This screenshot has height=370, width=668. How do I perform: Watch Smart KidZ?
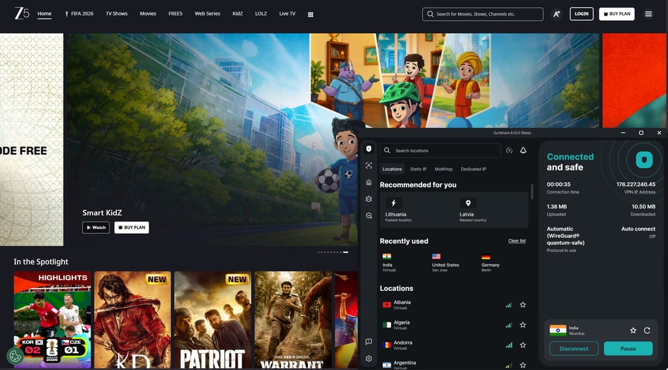point(96,227)
